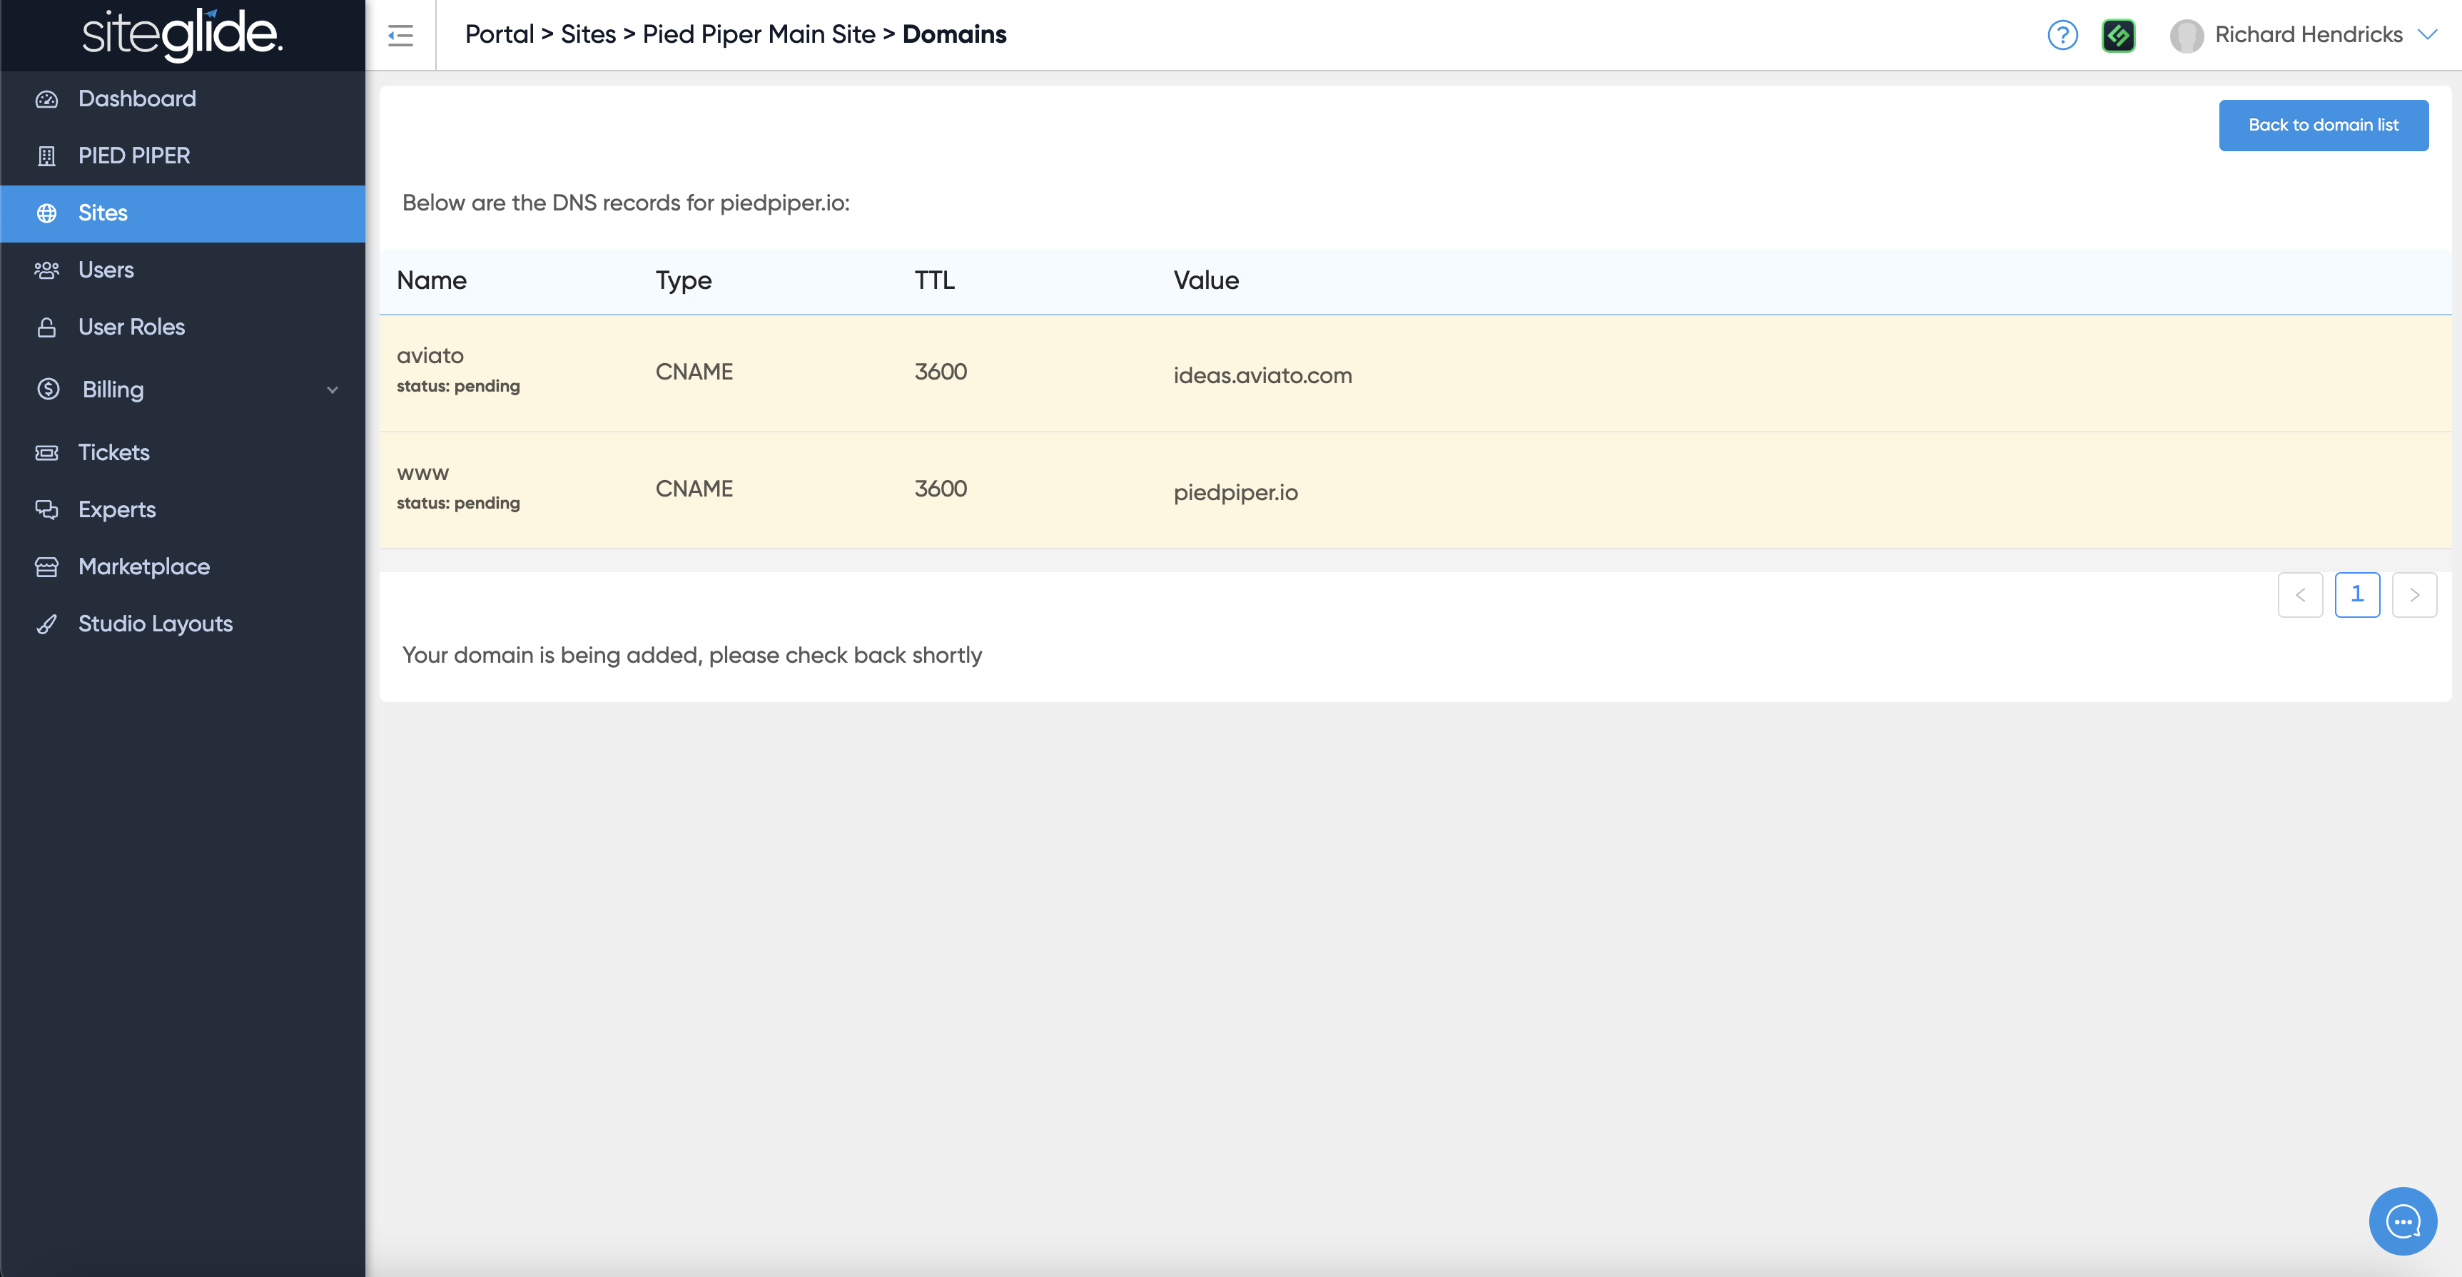The height and width of the screenshot is (1277, 2462).
Task: Open the help question mark icon
Action: tap(2062, 36)
